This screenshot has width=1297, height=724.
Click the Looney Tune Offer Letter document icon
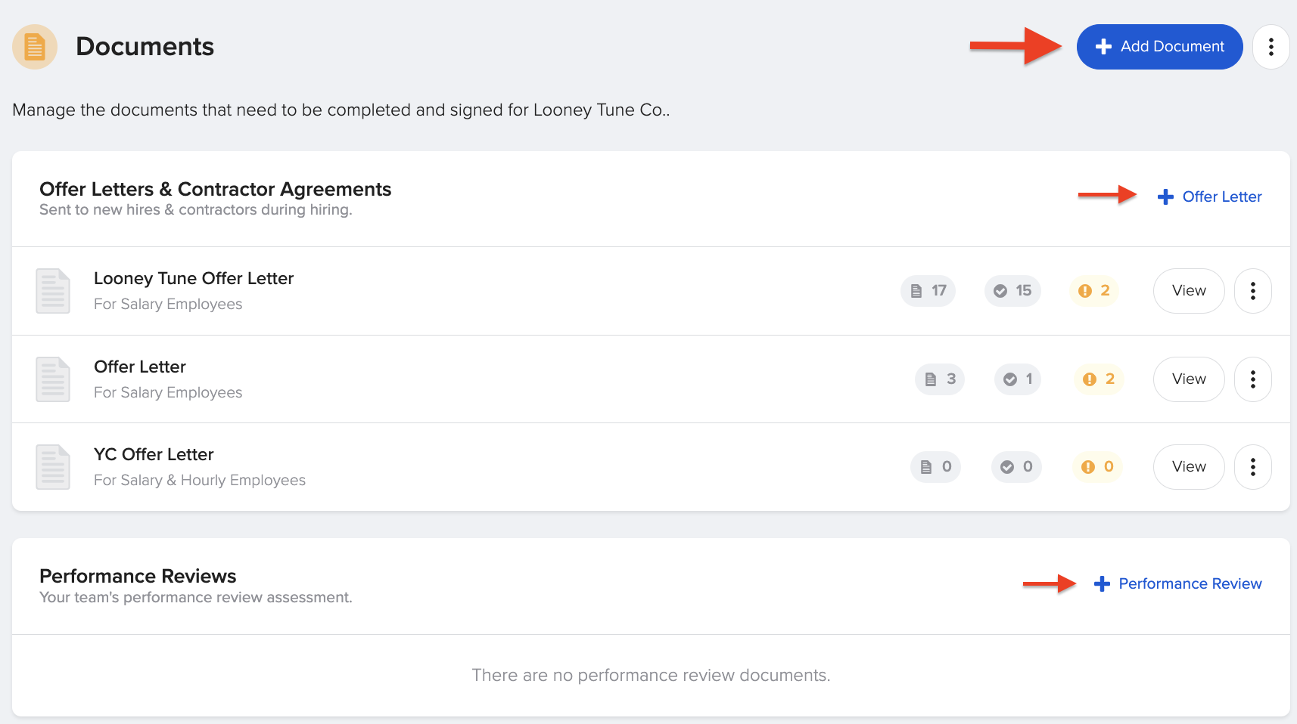point(53,291)
